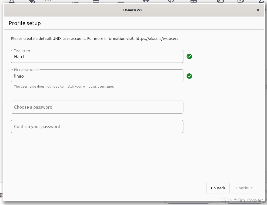This screenshot has height=205, width=267.
Task: Close the Ubuntu WSL dialog
Action: point(258,10)
